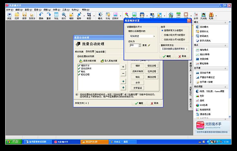
Task: Click the 曝光 (Exposure) toolbar icon
Action: (100, 16)
